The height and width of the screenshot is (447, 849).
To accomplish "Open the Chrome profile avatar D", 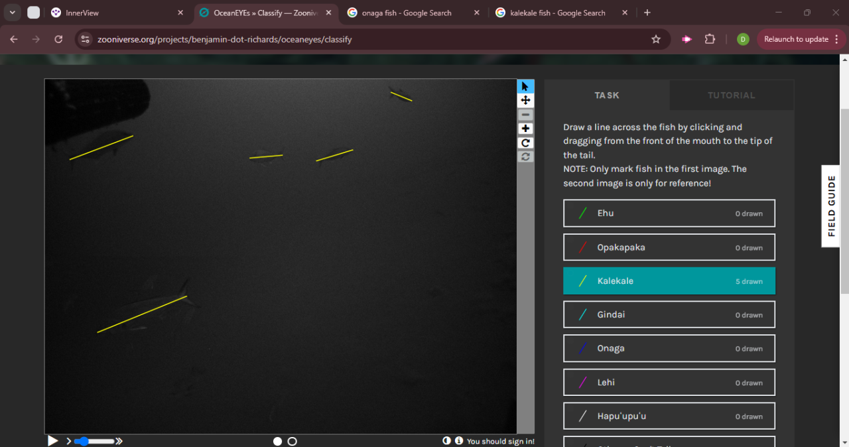I will (743, 39).
